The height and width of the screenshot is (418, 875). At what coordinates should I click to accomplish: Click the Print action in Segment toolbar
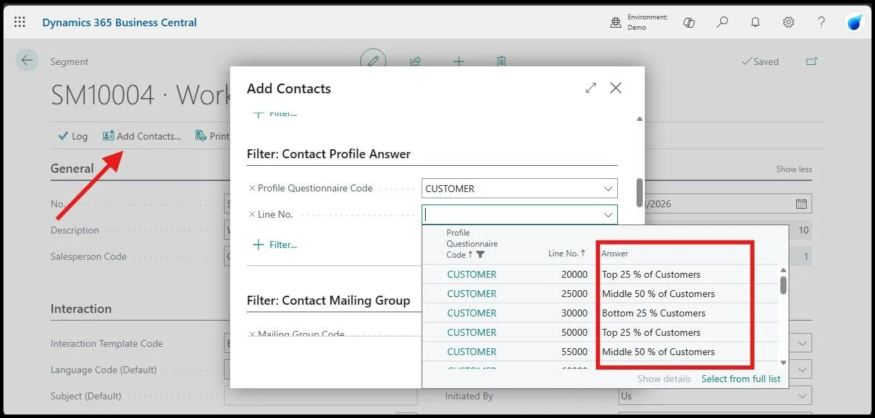[213, 136]
